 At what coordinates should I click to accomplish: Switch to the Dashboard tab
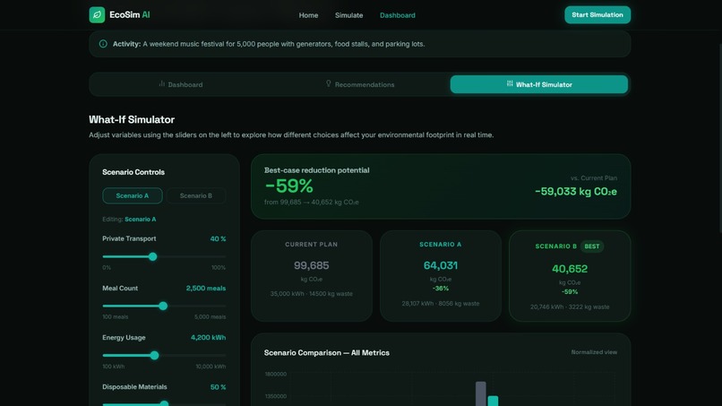coord(181,84)
